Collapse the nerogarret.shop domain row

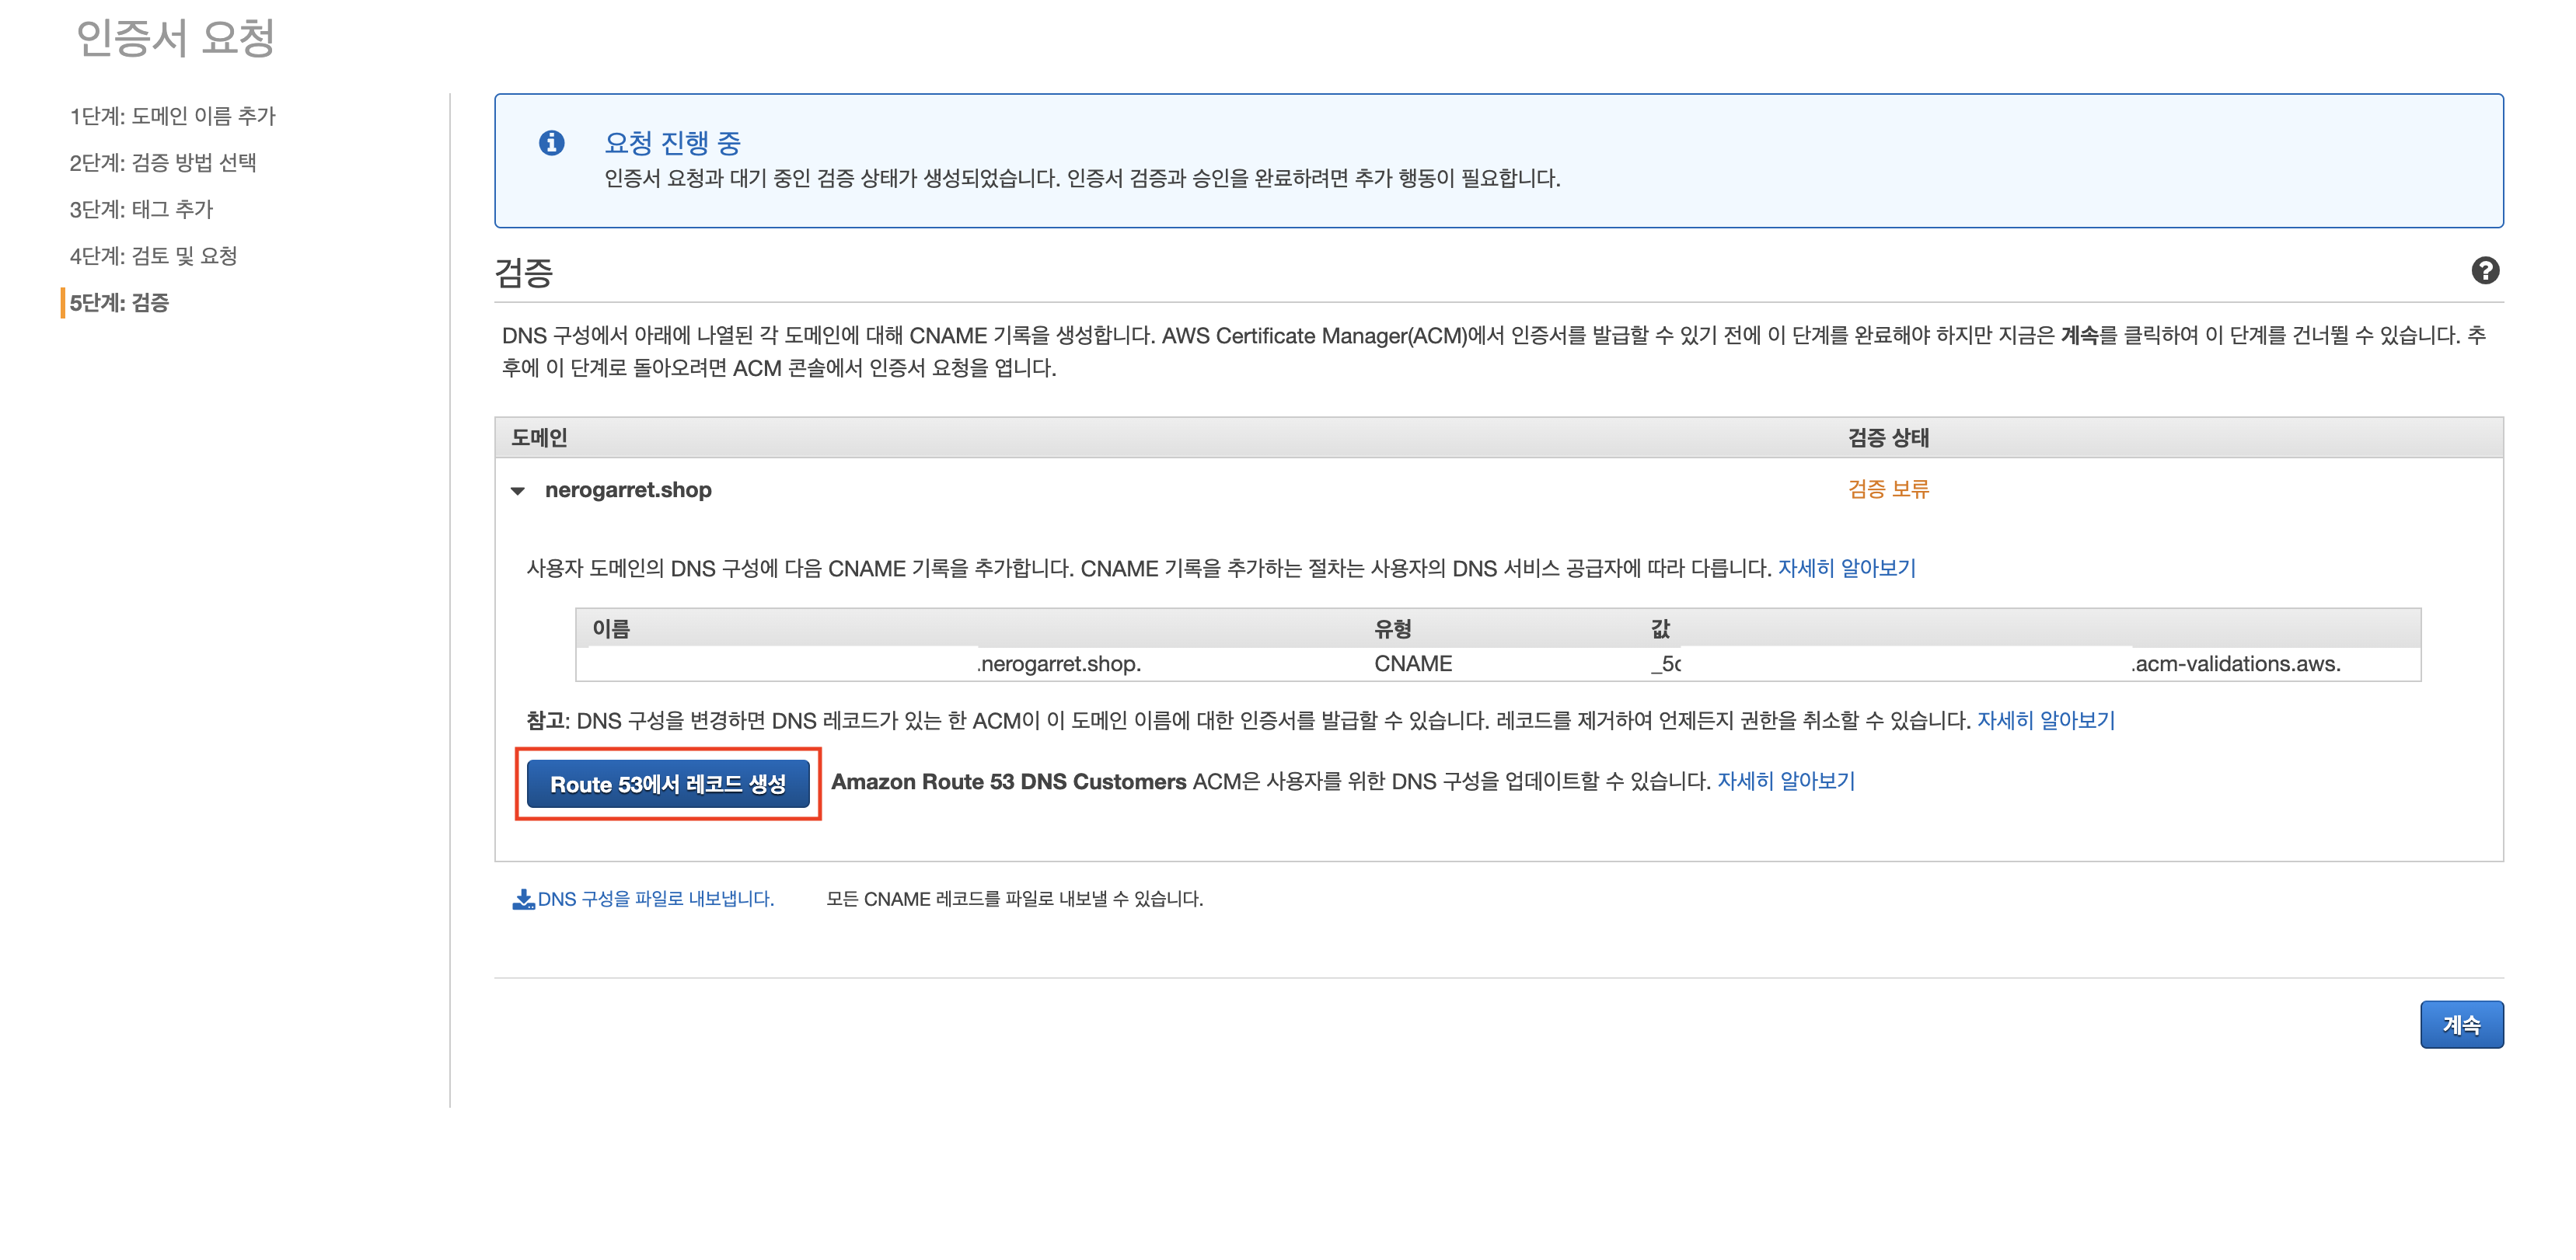click(518, 491)
